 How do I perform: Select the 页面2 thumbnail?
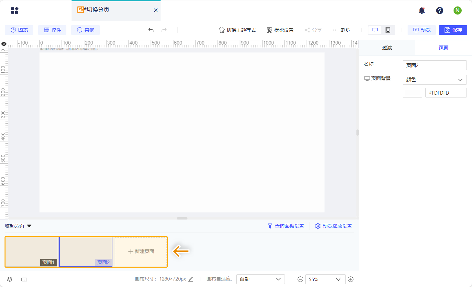click(x=86, y=252)
